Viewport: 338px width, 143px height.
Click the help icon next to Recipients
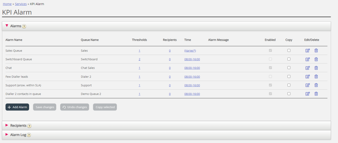point(29,126)
